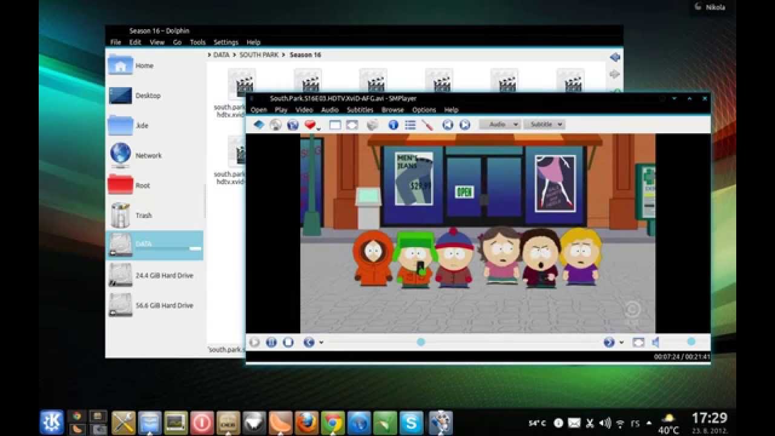This screenshot has width=775, height=436.
Task: Click the volume icon in system tray
Action: 605,423
